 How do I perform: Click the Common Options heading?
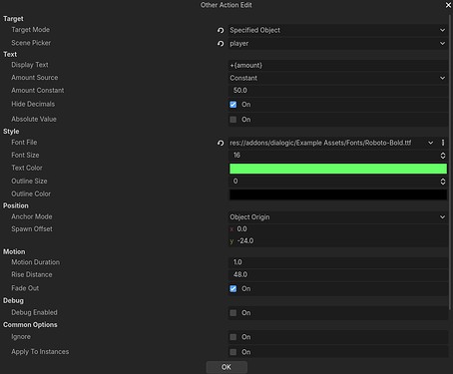pos(30,324)
